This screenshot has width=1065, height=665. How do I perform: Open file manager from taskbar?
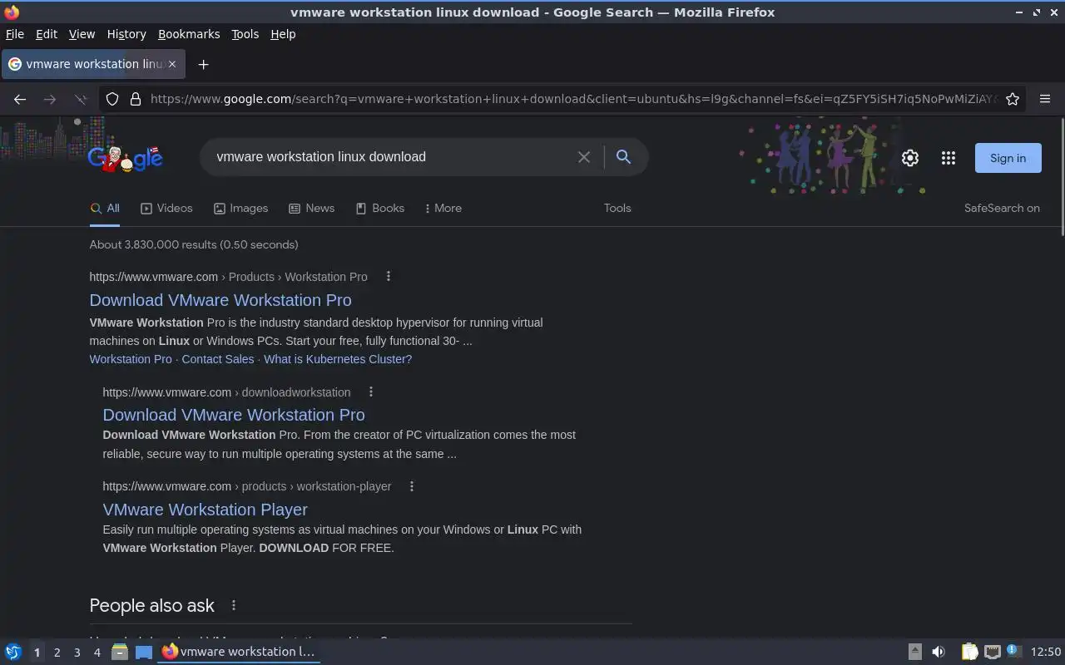[119, 652]
